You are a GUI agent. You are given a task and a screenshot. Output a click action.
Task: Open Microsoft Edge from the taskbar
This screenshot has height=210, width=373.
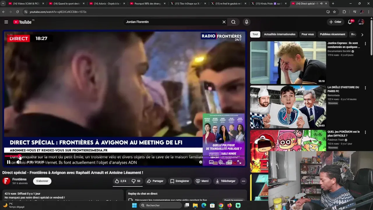coord(204,205)
